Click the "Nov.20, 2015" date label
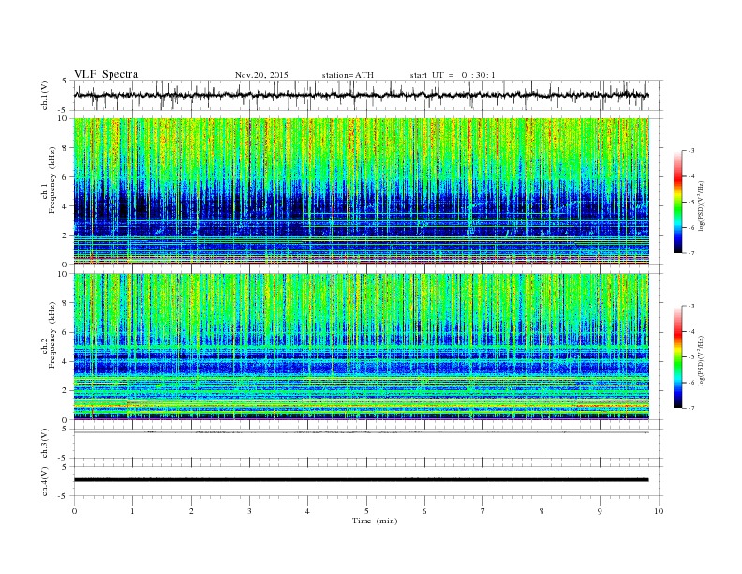Viewport: 742px width, 574px height. pos(261,75)
